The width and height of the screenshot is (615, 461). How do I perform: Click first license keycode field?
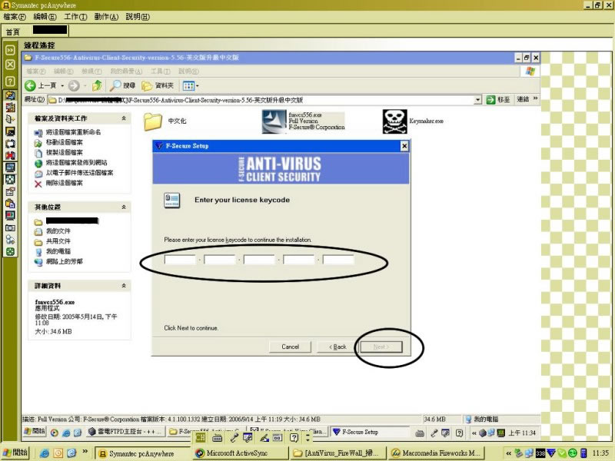(180, 260)
